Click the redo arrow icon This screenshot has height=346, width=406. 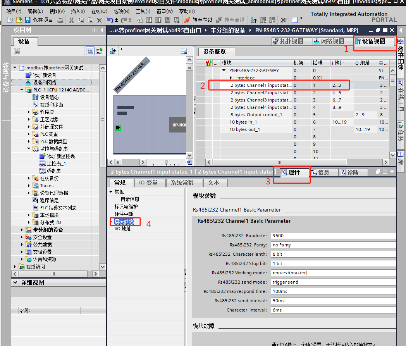124,20
